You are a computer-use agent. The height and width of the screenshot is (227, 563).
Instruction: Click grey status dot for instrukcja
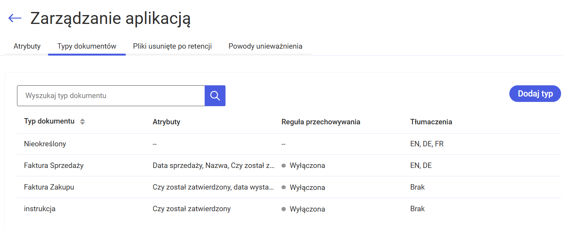pyautogui.click(x=284, y=209)
